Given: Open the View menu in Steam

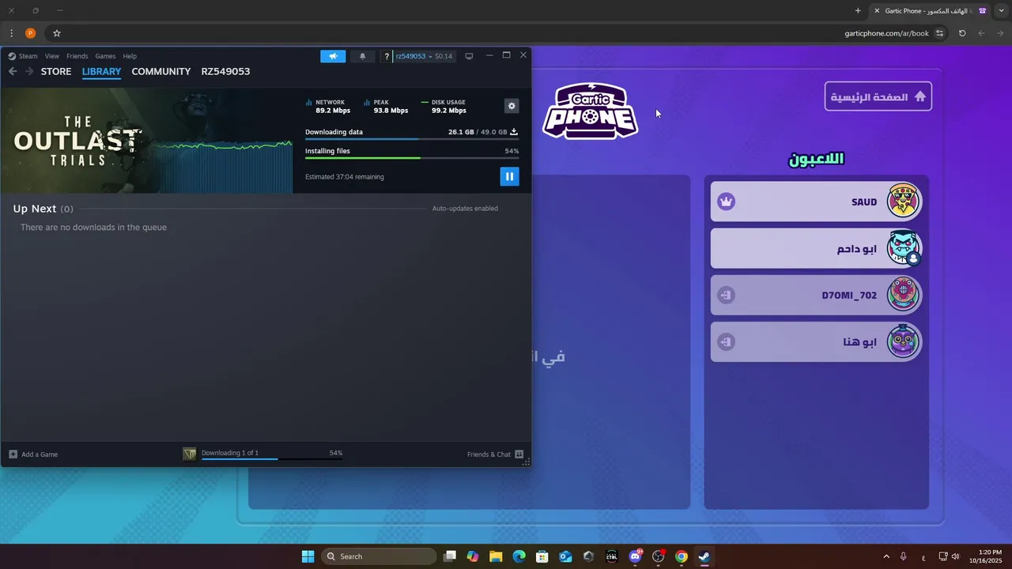Looking at the screenshot, I should tap(52, 56).
